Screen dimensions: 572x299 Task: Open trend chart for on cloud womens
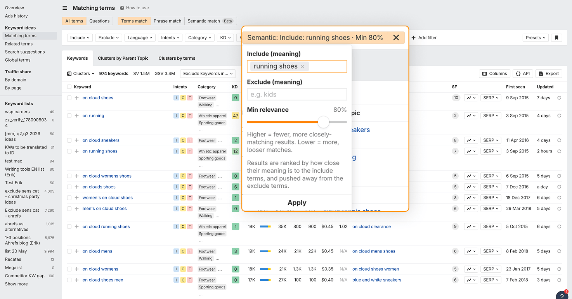click(471, 269)
